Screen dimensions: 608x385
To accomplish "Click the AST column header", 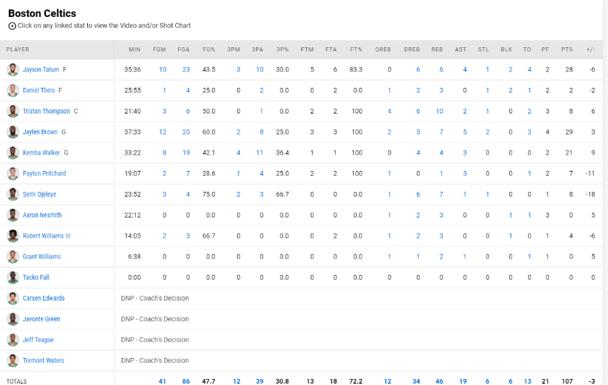I will pos(461,49).
